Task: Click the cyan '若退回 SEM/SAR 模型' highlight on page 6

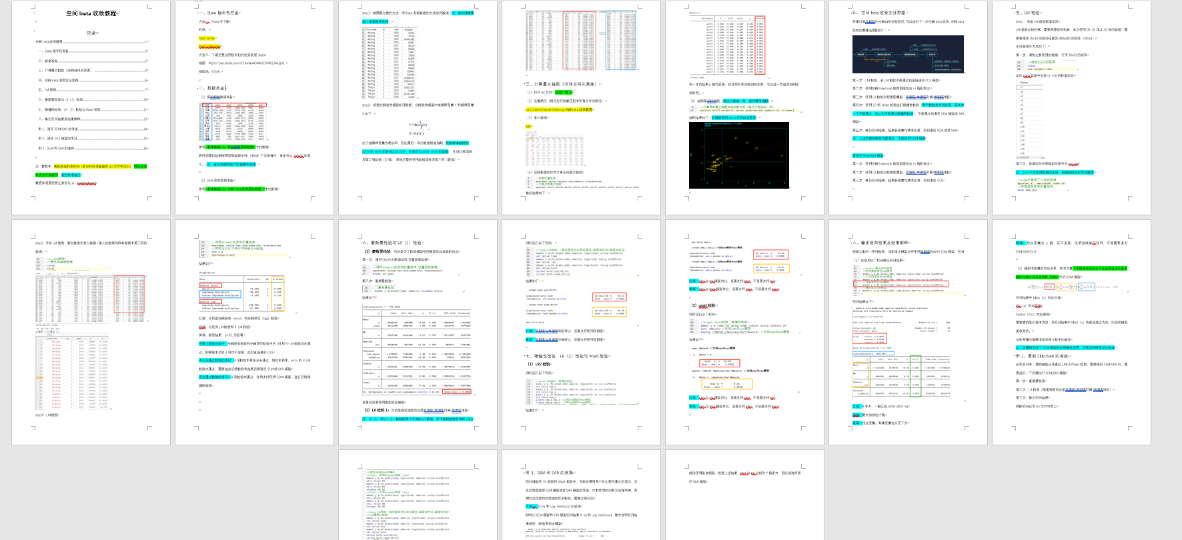Action: pyautogui.click(x=867, y=155)
